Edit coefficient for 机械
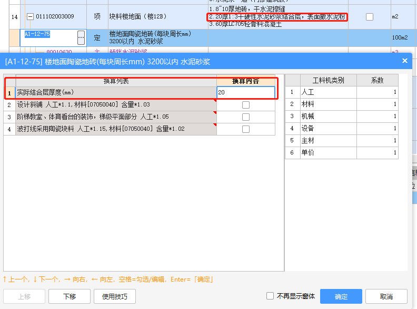 377,117
